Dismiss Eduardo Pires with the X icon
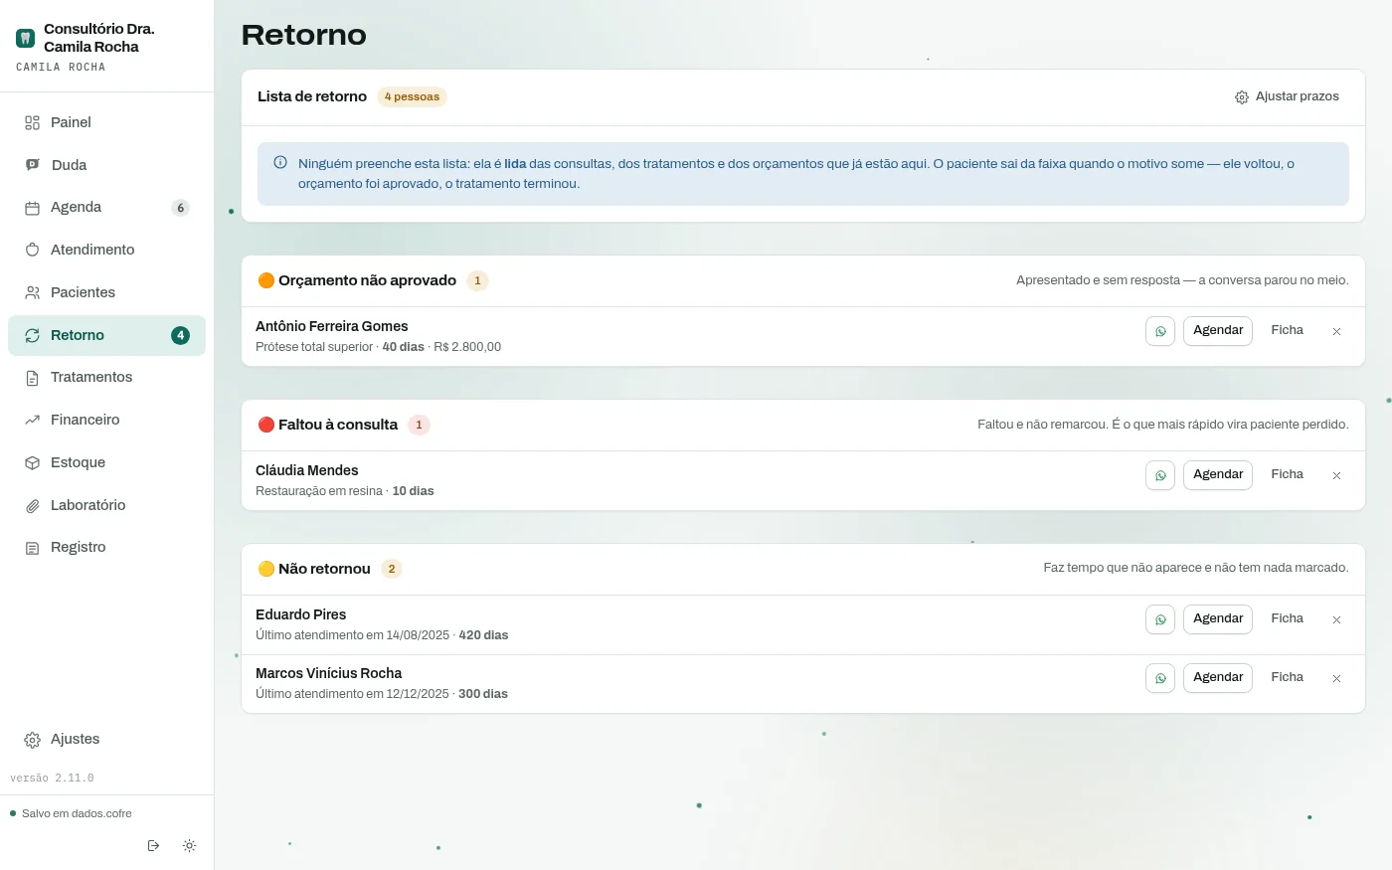1392x870 pixels. (x=1336, y=619)
